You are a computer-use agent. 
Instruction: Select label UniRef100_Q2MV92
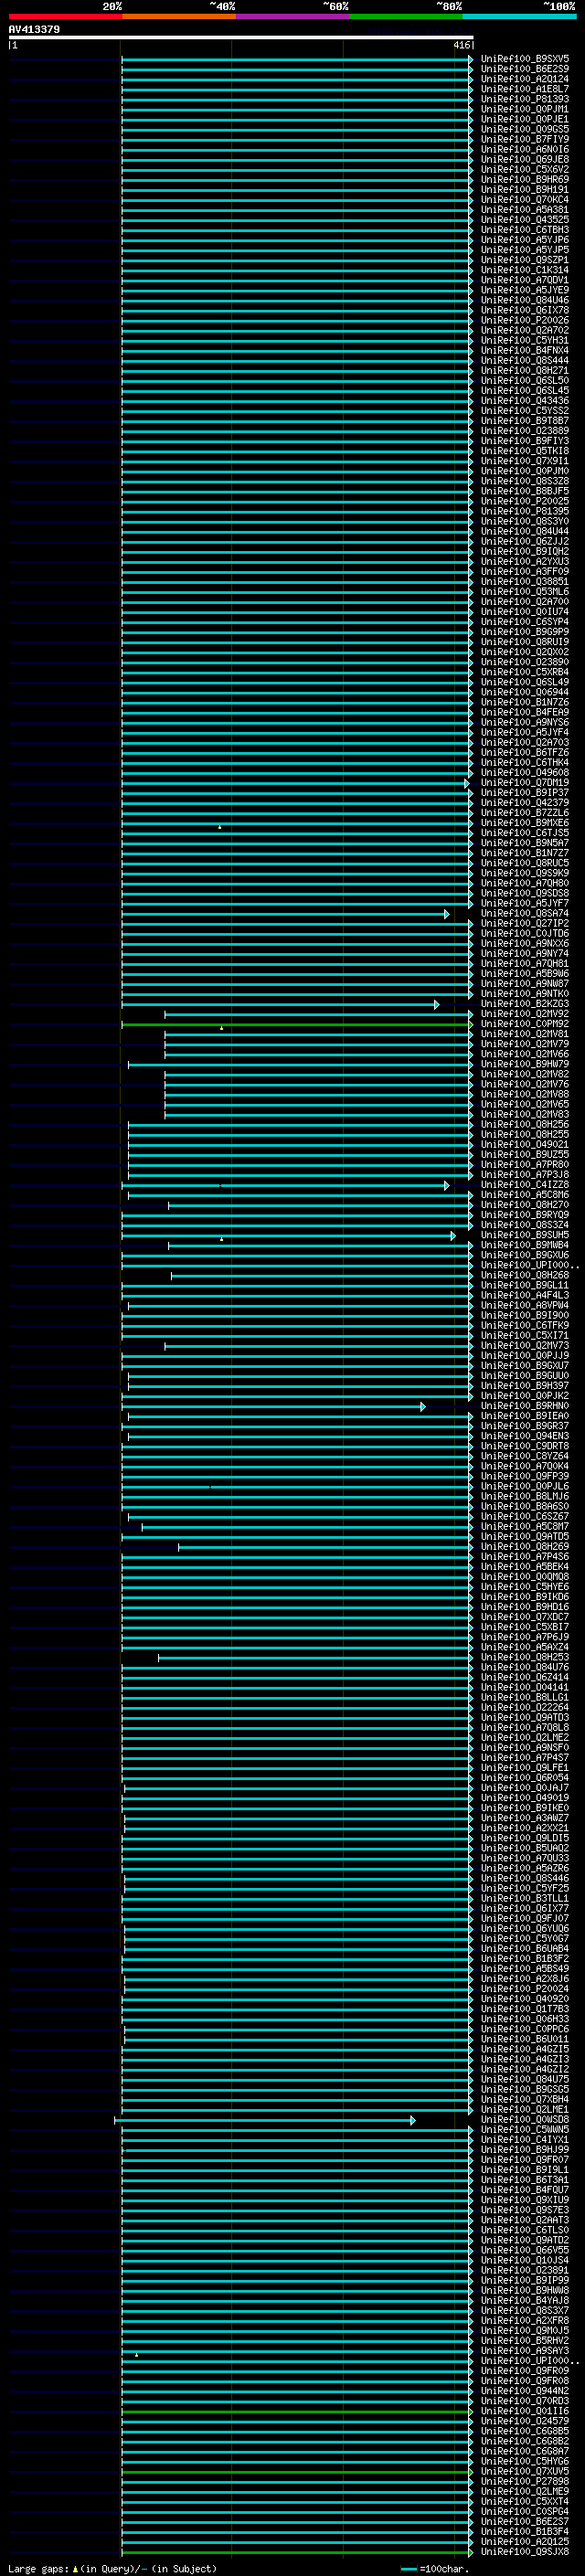point(524,1014)
